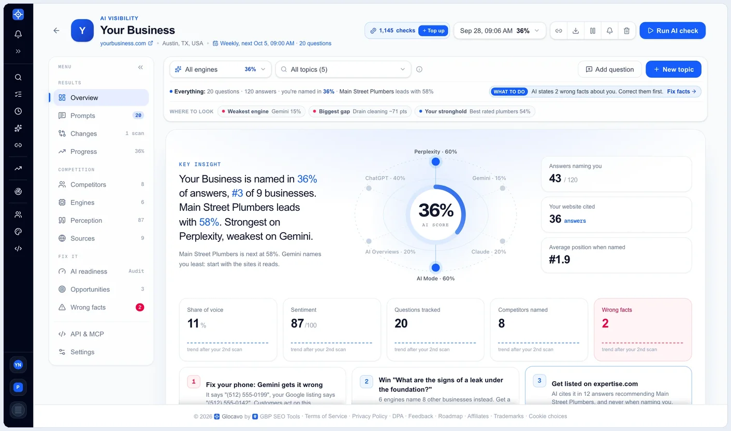Open alerts bell beside the trash icon

[x=610, y=31]
